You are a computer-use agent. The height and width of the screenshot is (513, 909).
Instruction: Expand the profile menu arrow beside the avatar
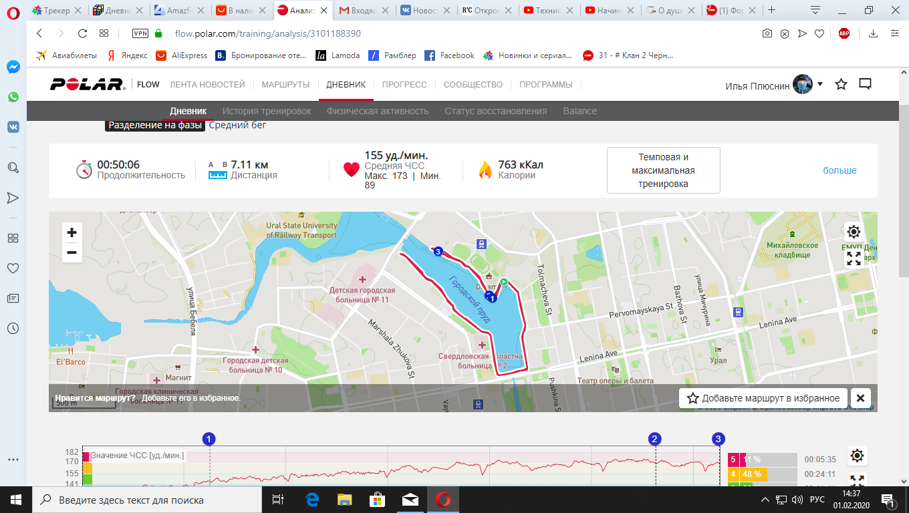point(820,84)
